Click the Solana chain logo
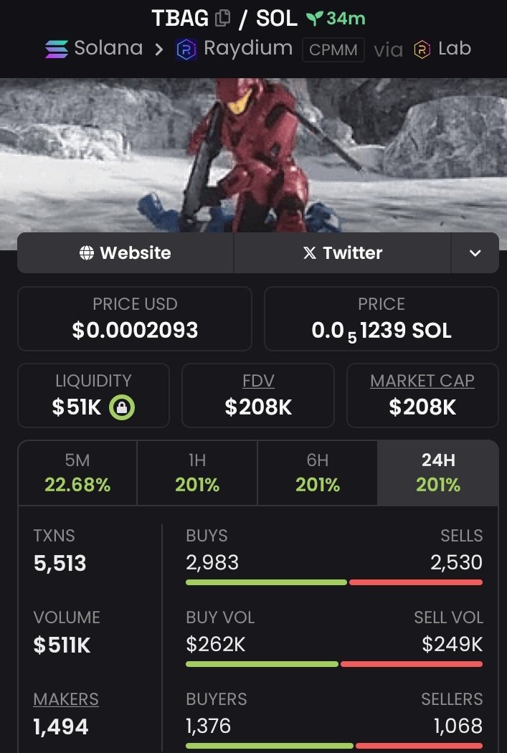507x753 pixels. (x=57, y=49)
